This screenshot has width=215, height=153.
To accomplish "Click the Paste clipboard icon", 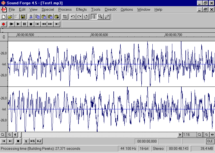I will click(44, 17).
